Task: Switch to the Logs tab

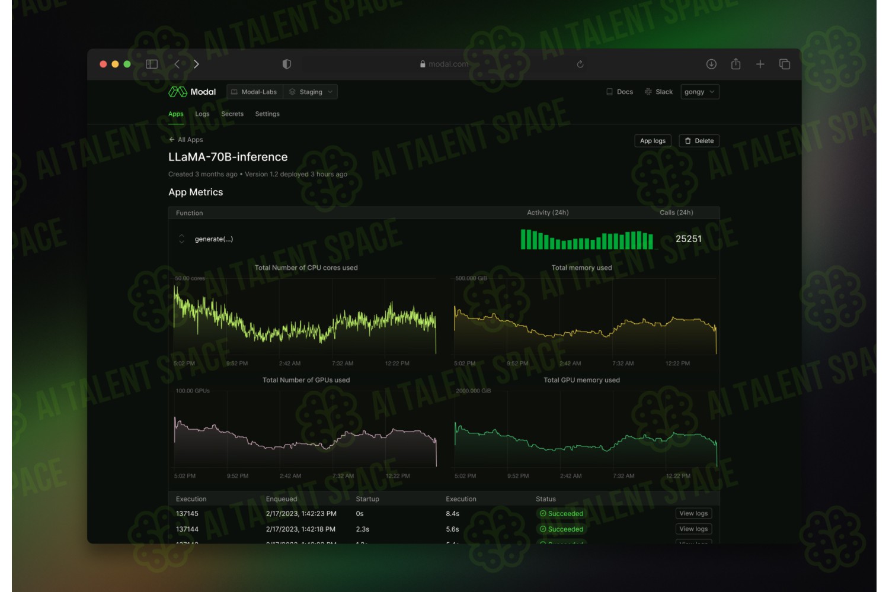Action: (x=202, y=114)
